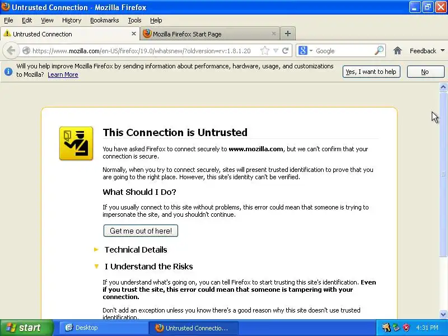Click the Firefox logo in title bar
The image size is (448, 336).
[x=6, y=7]
